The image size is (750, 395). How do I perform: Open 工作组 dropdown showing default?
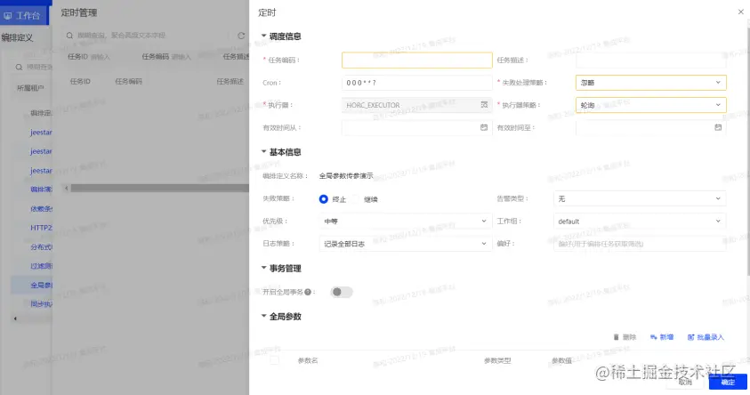640,221
